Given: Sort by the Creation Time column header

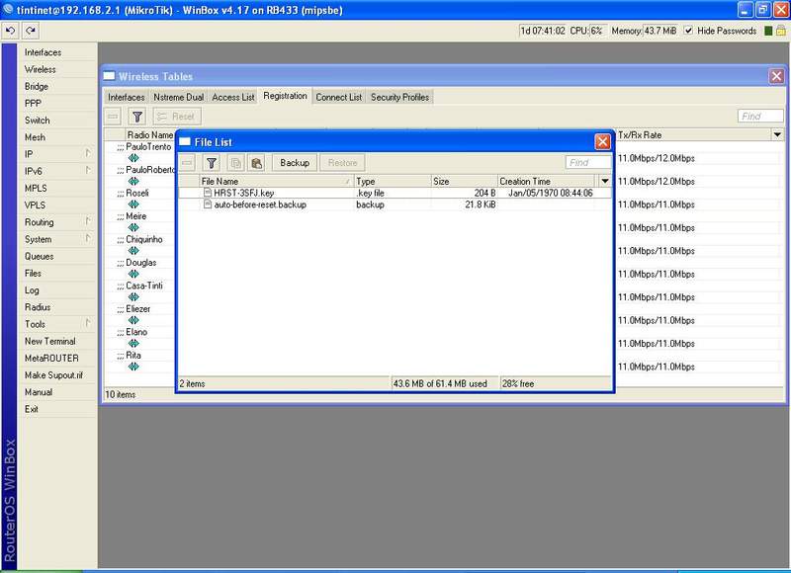Looking at the screenshot, I should (x=547, y=181).
